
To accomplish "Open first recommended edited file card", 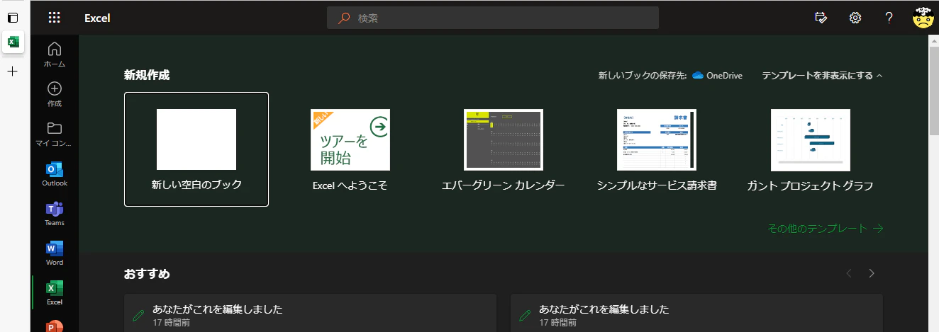I will click(310, 313).
